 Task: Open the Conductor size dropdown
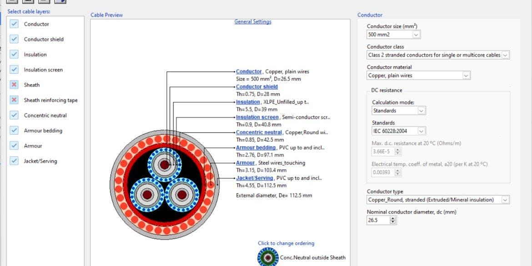416,35
